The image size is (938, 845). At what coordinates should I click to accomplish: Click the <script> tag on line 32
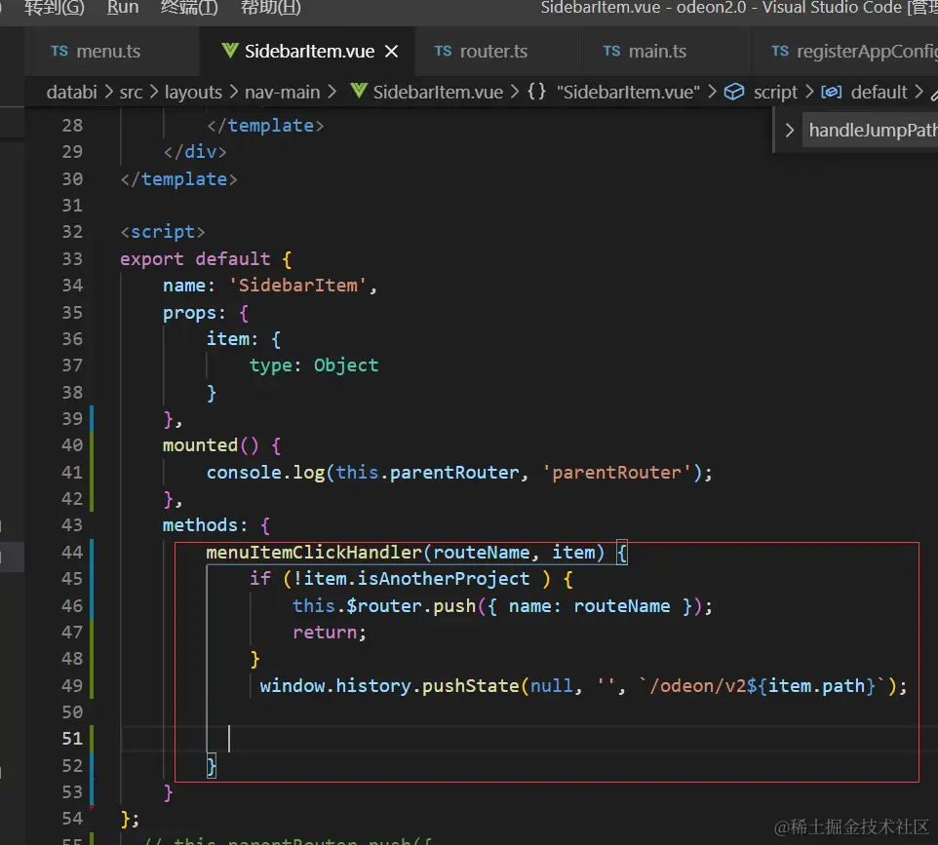[x=163, y=232]
